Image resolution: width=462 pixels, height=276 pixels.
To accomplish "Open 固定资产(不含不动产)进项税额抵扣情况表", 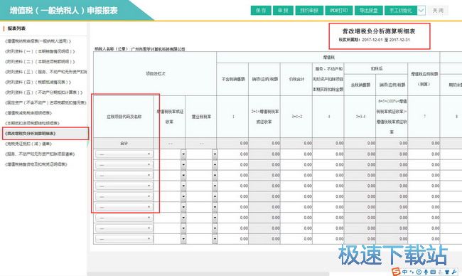I will point(45,102).
